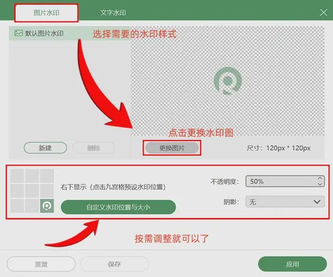Set watermark position to bottom-center grid cell
Image resolution: width=333 pixels, height=277 pixels.
click(x=32, y=206)
